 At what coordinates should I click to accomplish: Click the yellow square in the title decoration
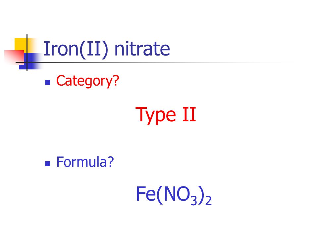point(21,44)
